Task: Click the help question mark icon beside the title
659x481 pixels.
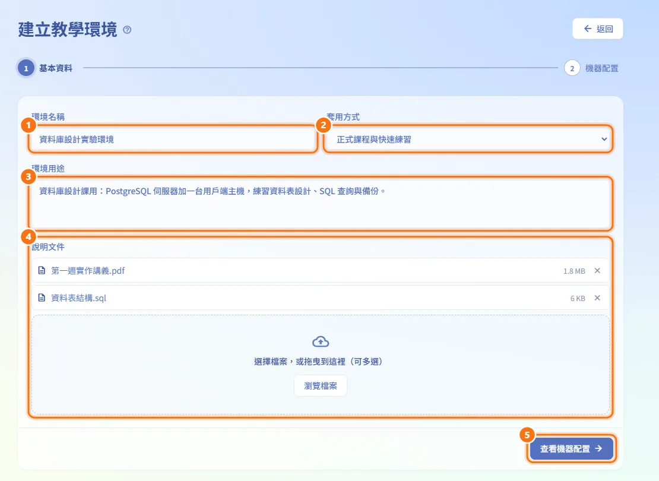Action: 127,30
